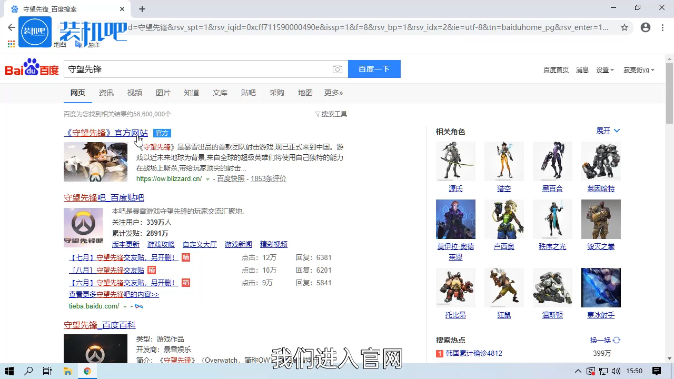Viewport: 674px width, 379px height.
Task: Click the Baidu logo
Action: [x=32, y=69]
